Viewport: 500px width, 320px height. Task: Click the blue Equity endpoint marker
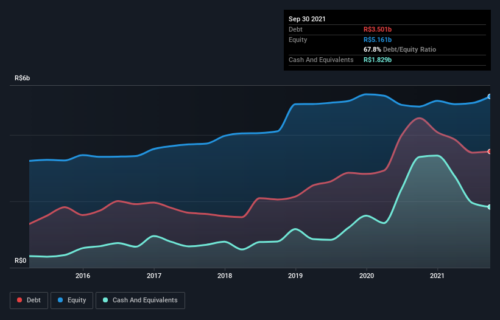coord(490,97)
